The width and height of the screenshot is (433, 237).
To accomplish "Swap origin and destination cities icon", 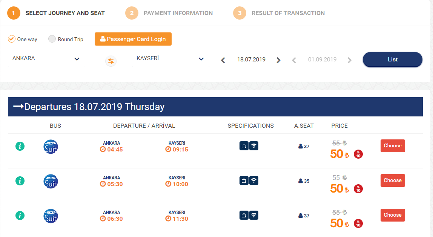I will (111, 61).
